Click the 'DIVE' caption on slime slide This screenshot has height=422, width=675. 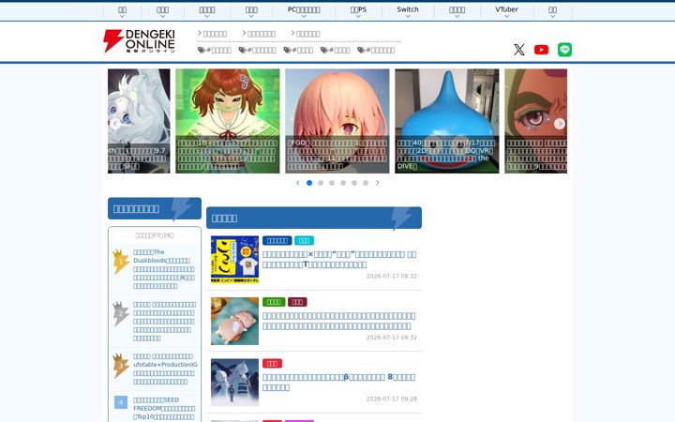point(405,166)
